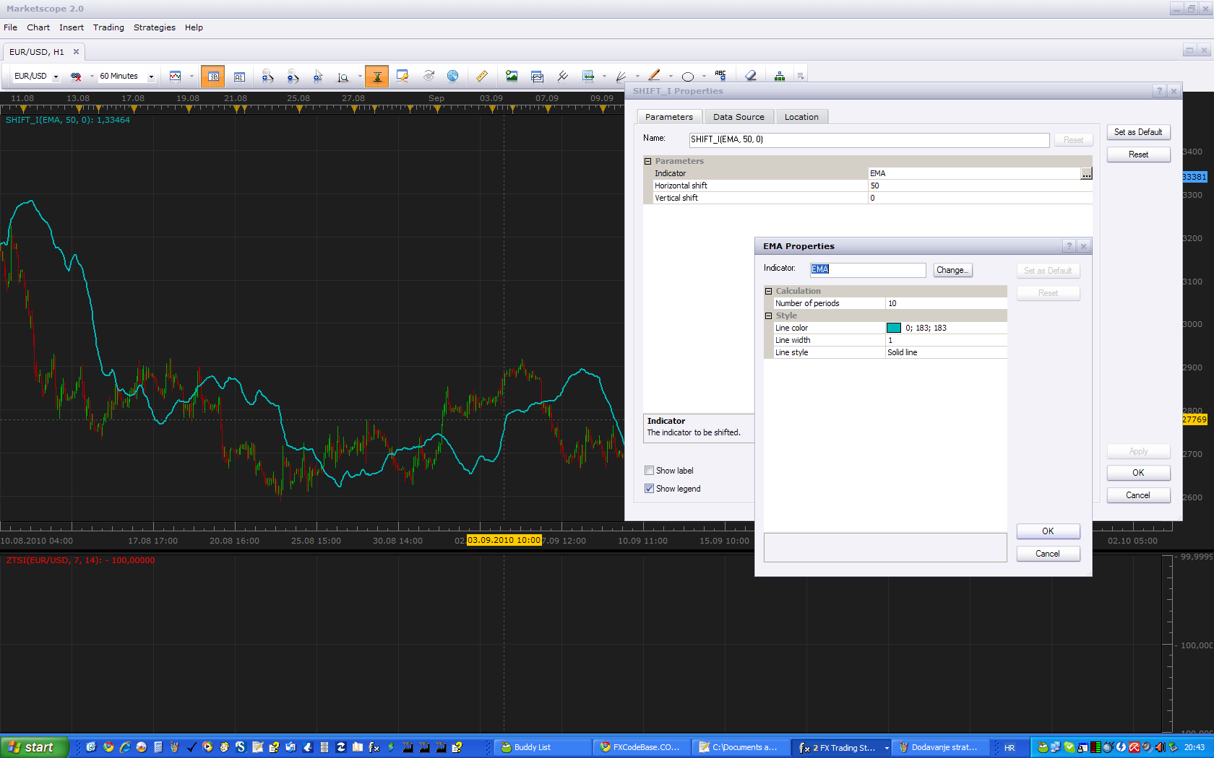The height and width of the screenshot is (758, 1214).
Task: Click the add picture icon in toolbar
Action: pyautogui.click(x=512, y=76)
